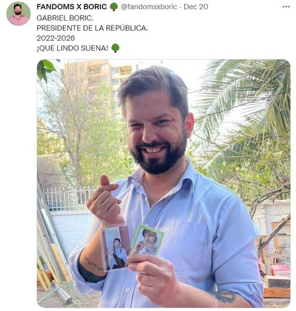This screenshot has height=311, width=296.
Task: Select the GABRIEL BORIC. text line
Action: coord(65,18)
